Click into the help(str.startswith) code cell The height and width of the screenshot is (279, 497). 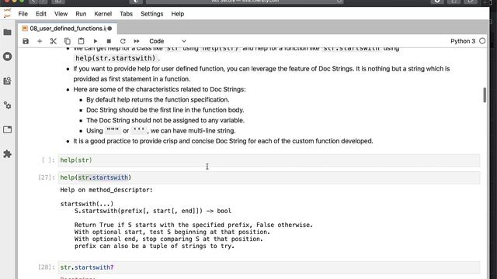coord(269,177)
